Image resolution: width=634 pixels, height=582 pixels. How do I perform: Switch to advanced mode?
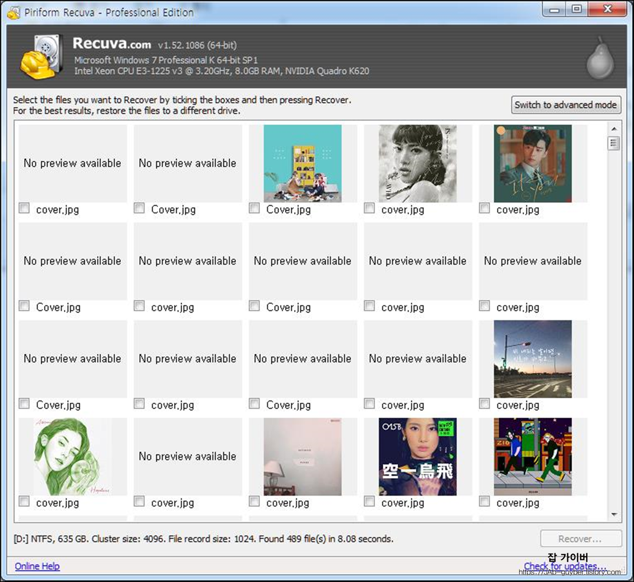tap(566, 105)
